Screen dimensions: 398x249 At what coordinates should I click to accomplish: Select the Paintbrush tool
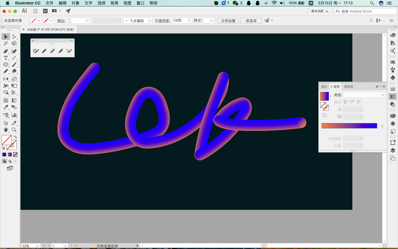(x=14, y=64)
